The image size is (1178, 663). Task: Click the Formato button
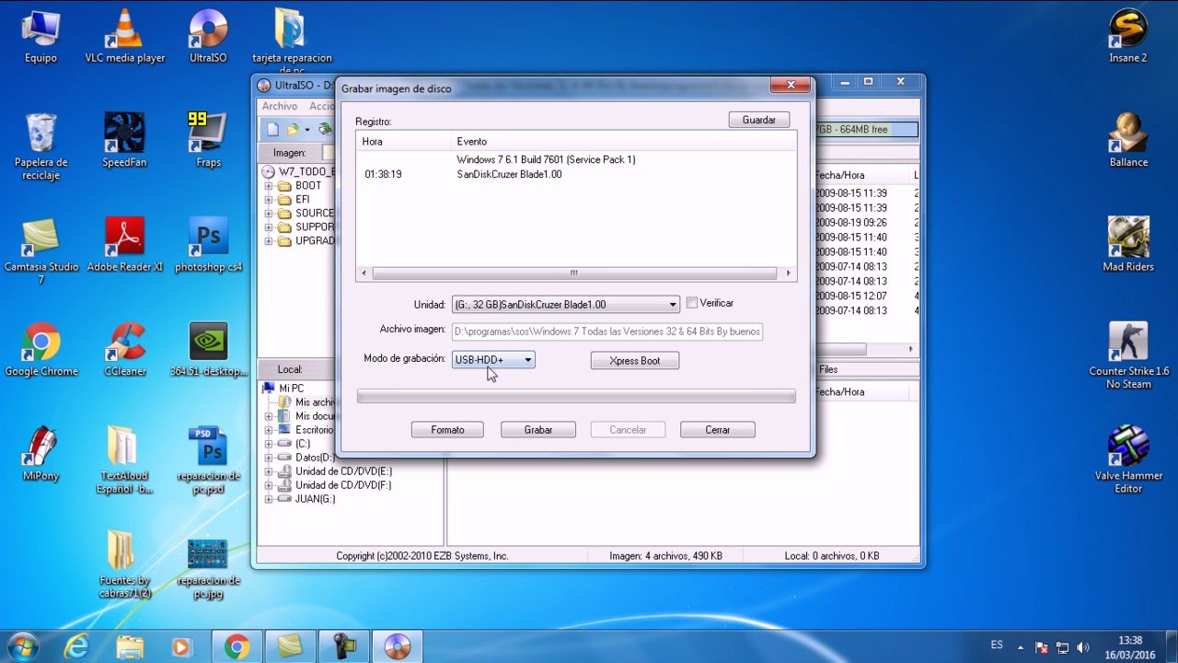tap(448, 430)
